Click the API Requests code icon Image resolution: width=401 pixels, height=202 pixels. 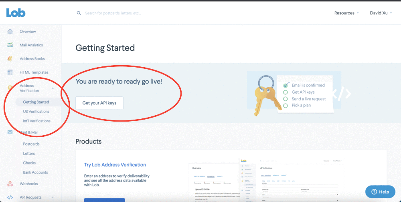click(10, 197)
